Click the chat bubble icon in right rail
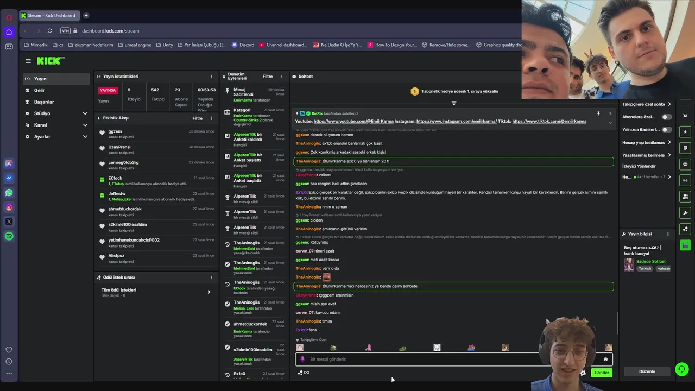This screenshot has width=695, height=391. [x=685, y=164]
